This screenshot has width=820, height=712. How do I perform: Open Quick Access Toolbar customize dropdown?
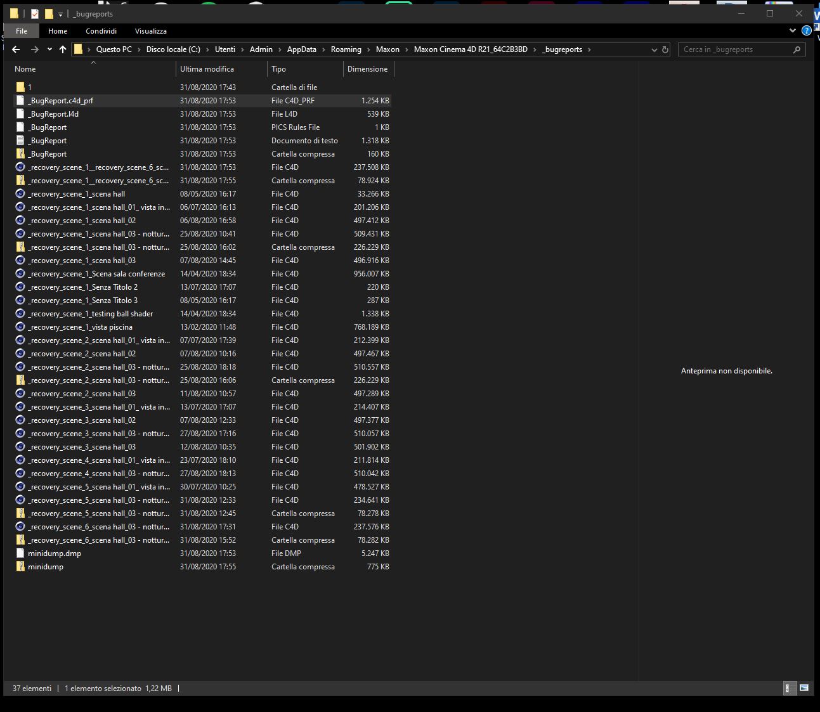60,14
